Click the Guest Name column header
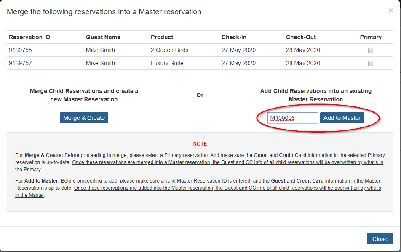401x252 pixels. [x=102, y=37]
